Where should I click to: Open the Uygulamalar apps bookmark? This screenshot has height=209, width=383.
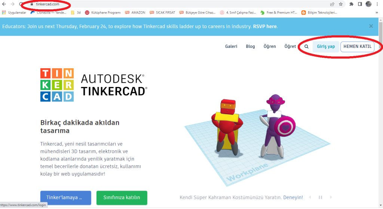click(14, 12)
